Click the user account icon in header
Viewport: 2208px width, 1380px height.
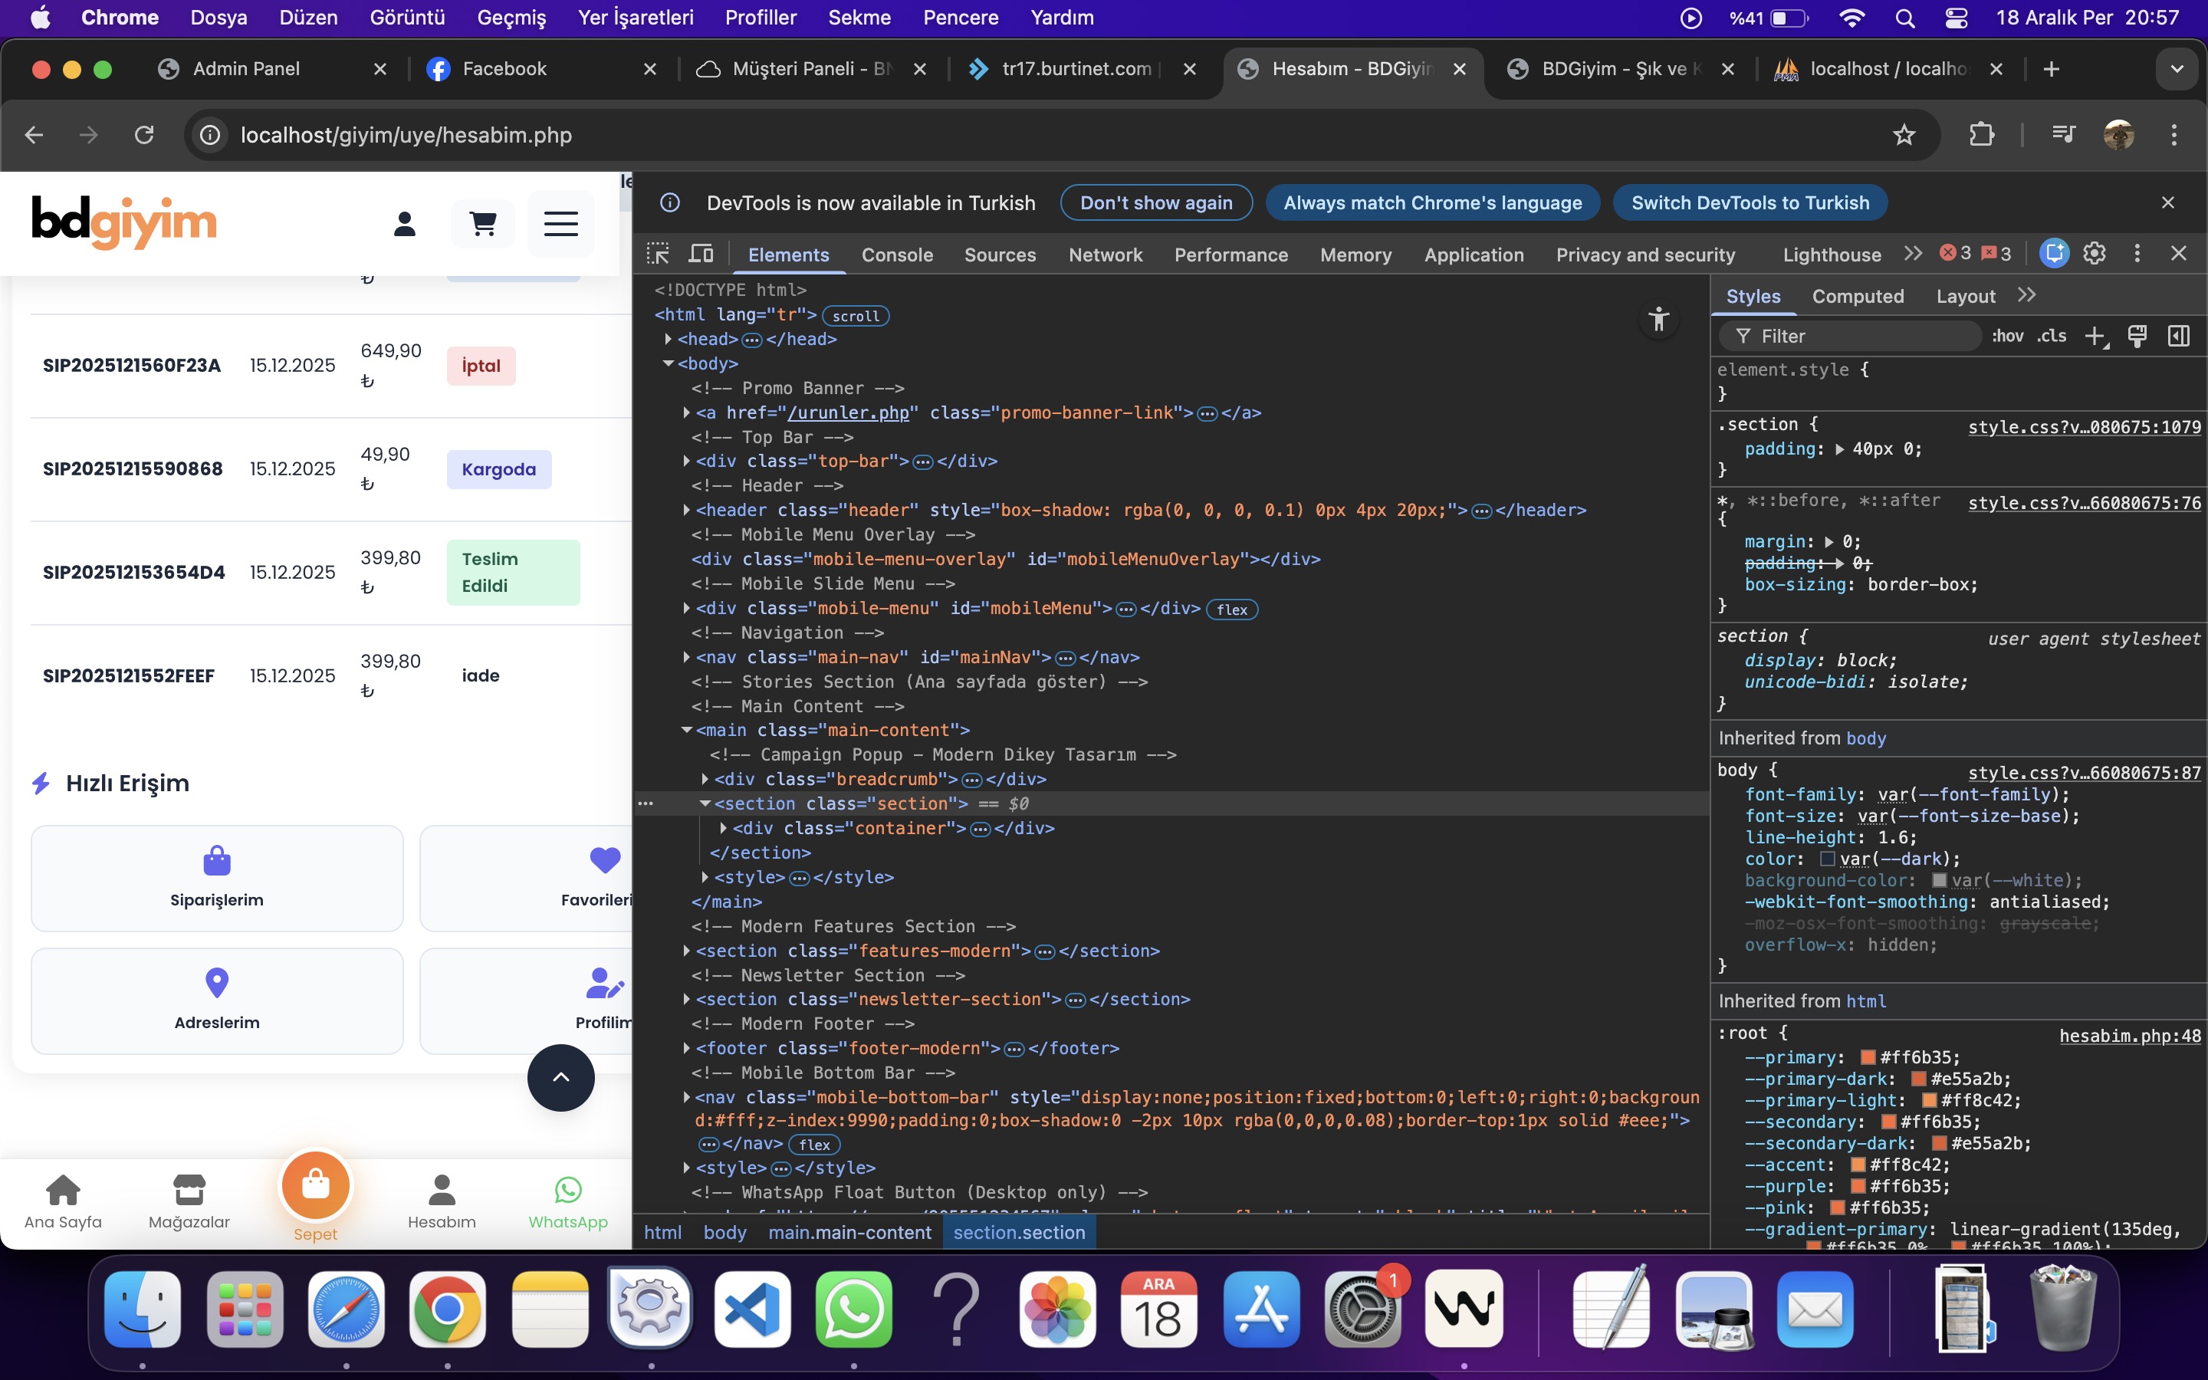tap(405, 222)
